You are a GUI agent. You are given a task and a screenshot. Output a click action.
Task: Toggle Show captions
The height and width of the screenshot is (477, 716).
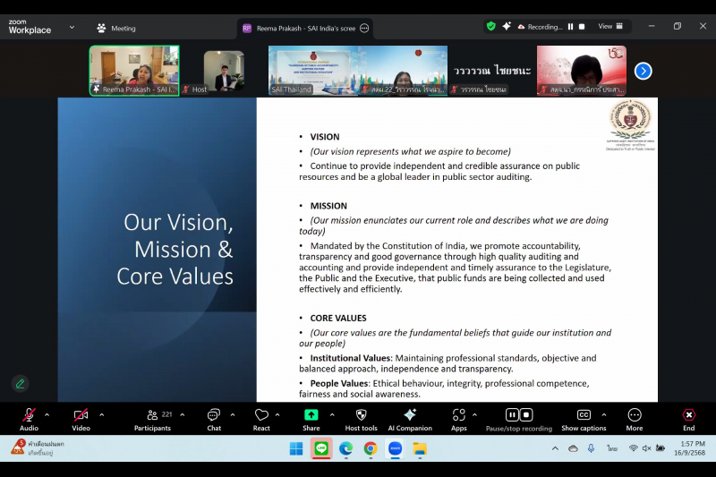click(584, 415)
